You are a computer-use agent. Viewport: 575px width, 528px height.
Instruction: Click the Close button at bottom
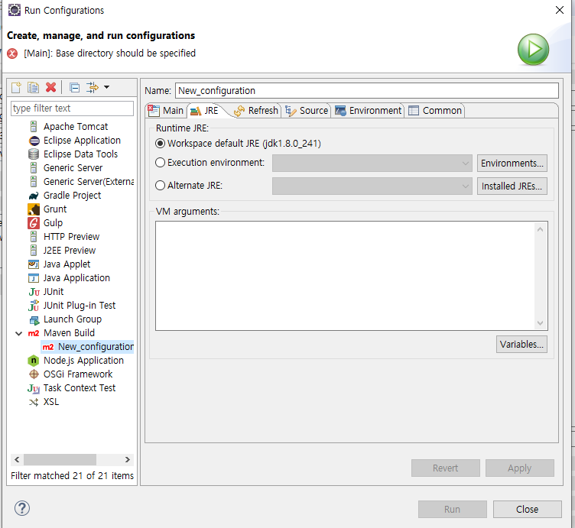click(528, 510)
